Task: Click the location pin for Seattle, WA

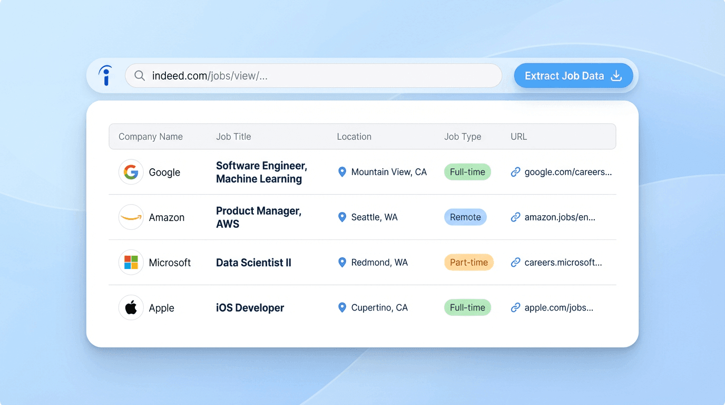Action: (341, 217)
